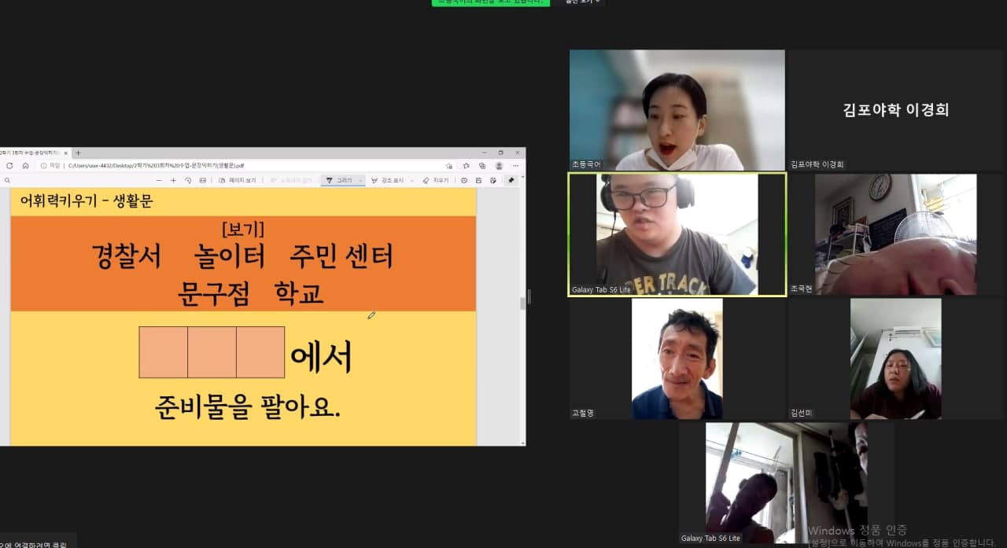This screenshot has height=548, width=1007.
Task: Close the PDF browser tab
Action: point(65,153)
